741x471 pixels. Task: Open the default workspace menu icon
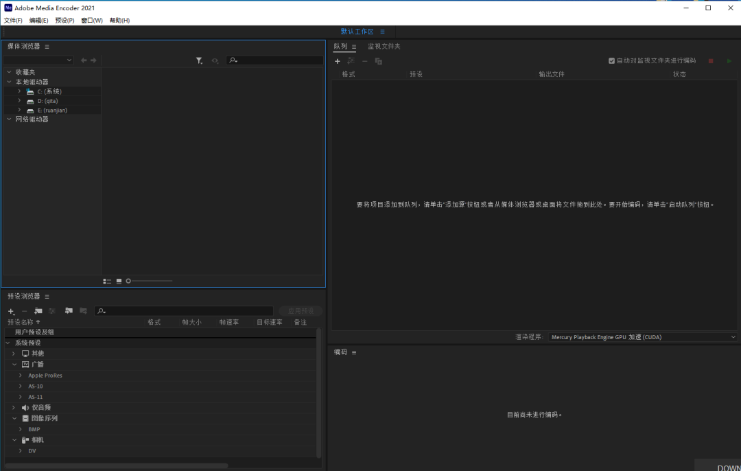(x=382, y=32)
